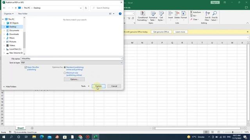Click Sign in button in Excel title bar
The width and height of the screenshot is (250, 140).
tap(215, 3)
